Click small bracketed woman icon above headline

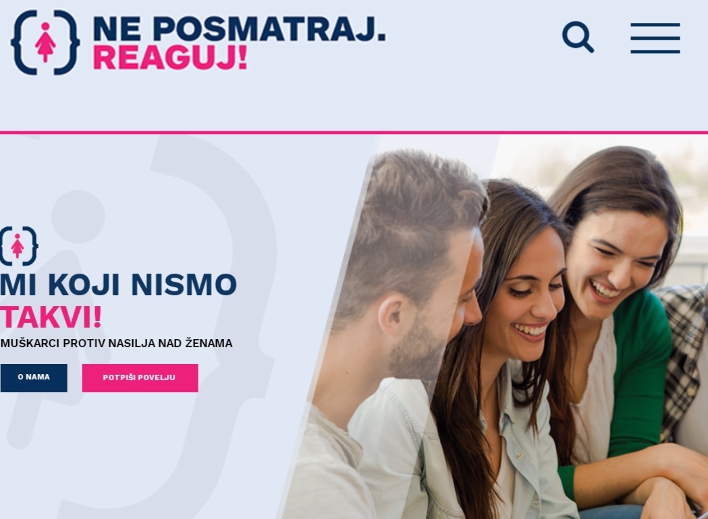click(x=18, y=246)
